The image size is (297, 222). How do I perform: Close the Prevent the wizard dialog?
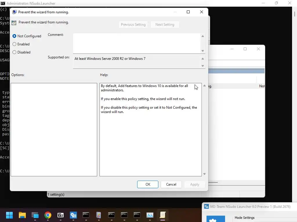202,12
